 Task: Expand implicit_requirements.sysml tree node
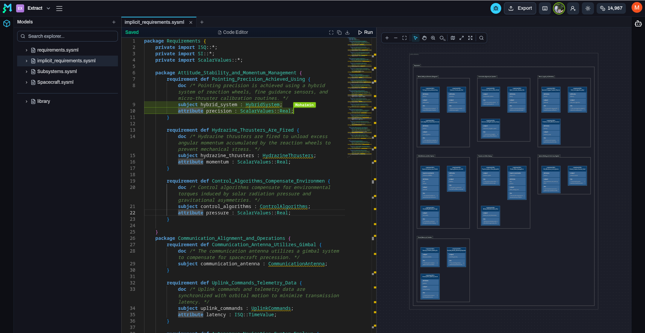(27, 61)
